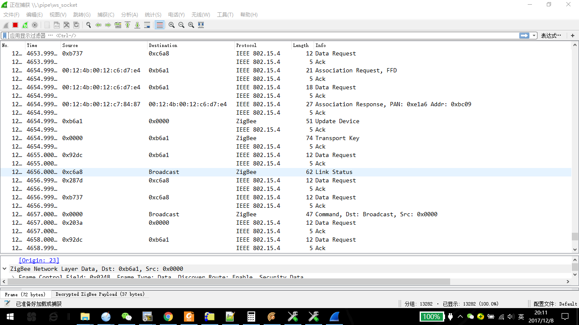Zoom in the main window text
Screen dimensions: 579x325
(172, 25)
